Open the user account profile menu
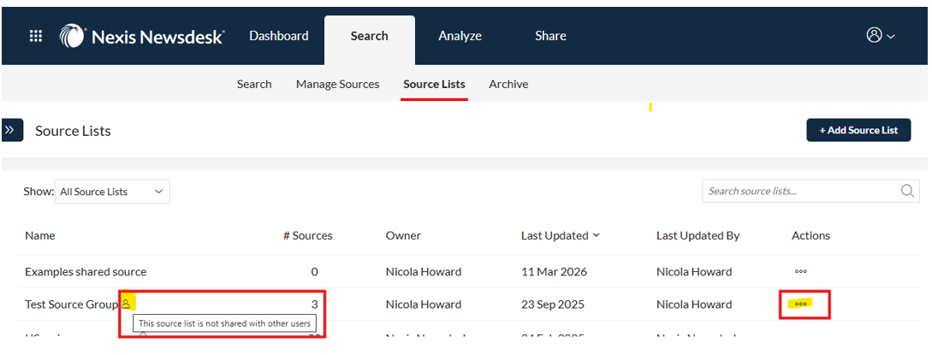 (x=880, y=36)
